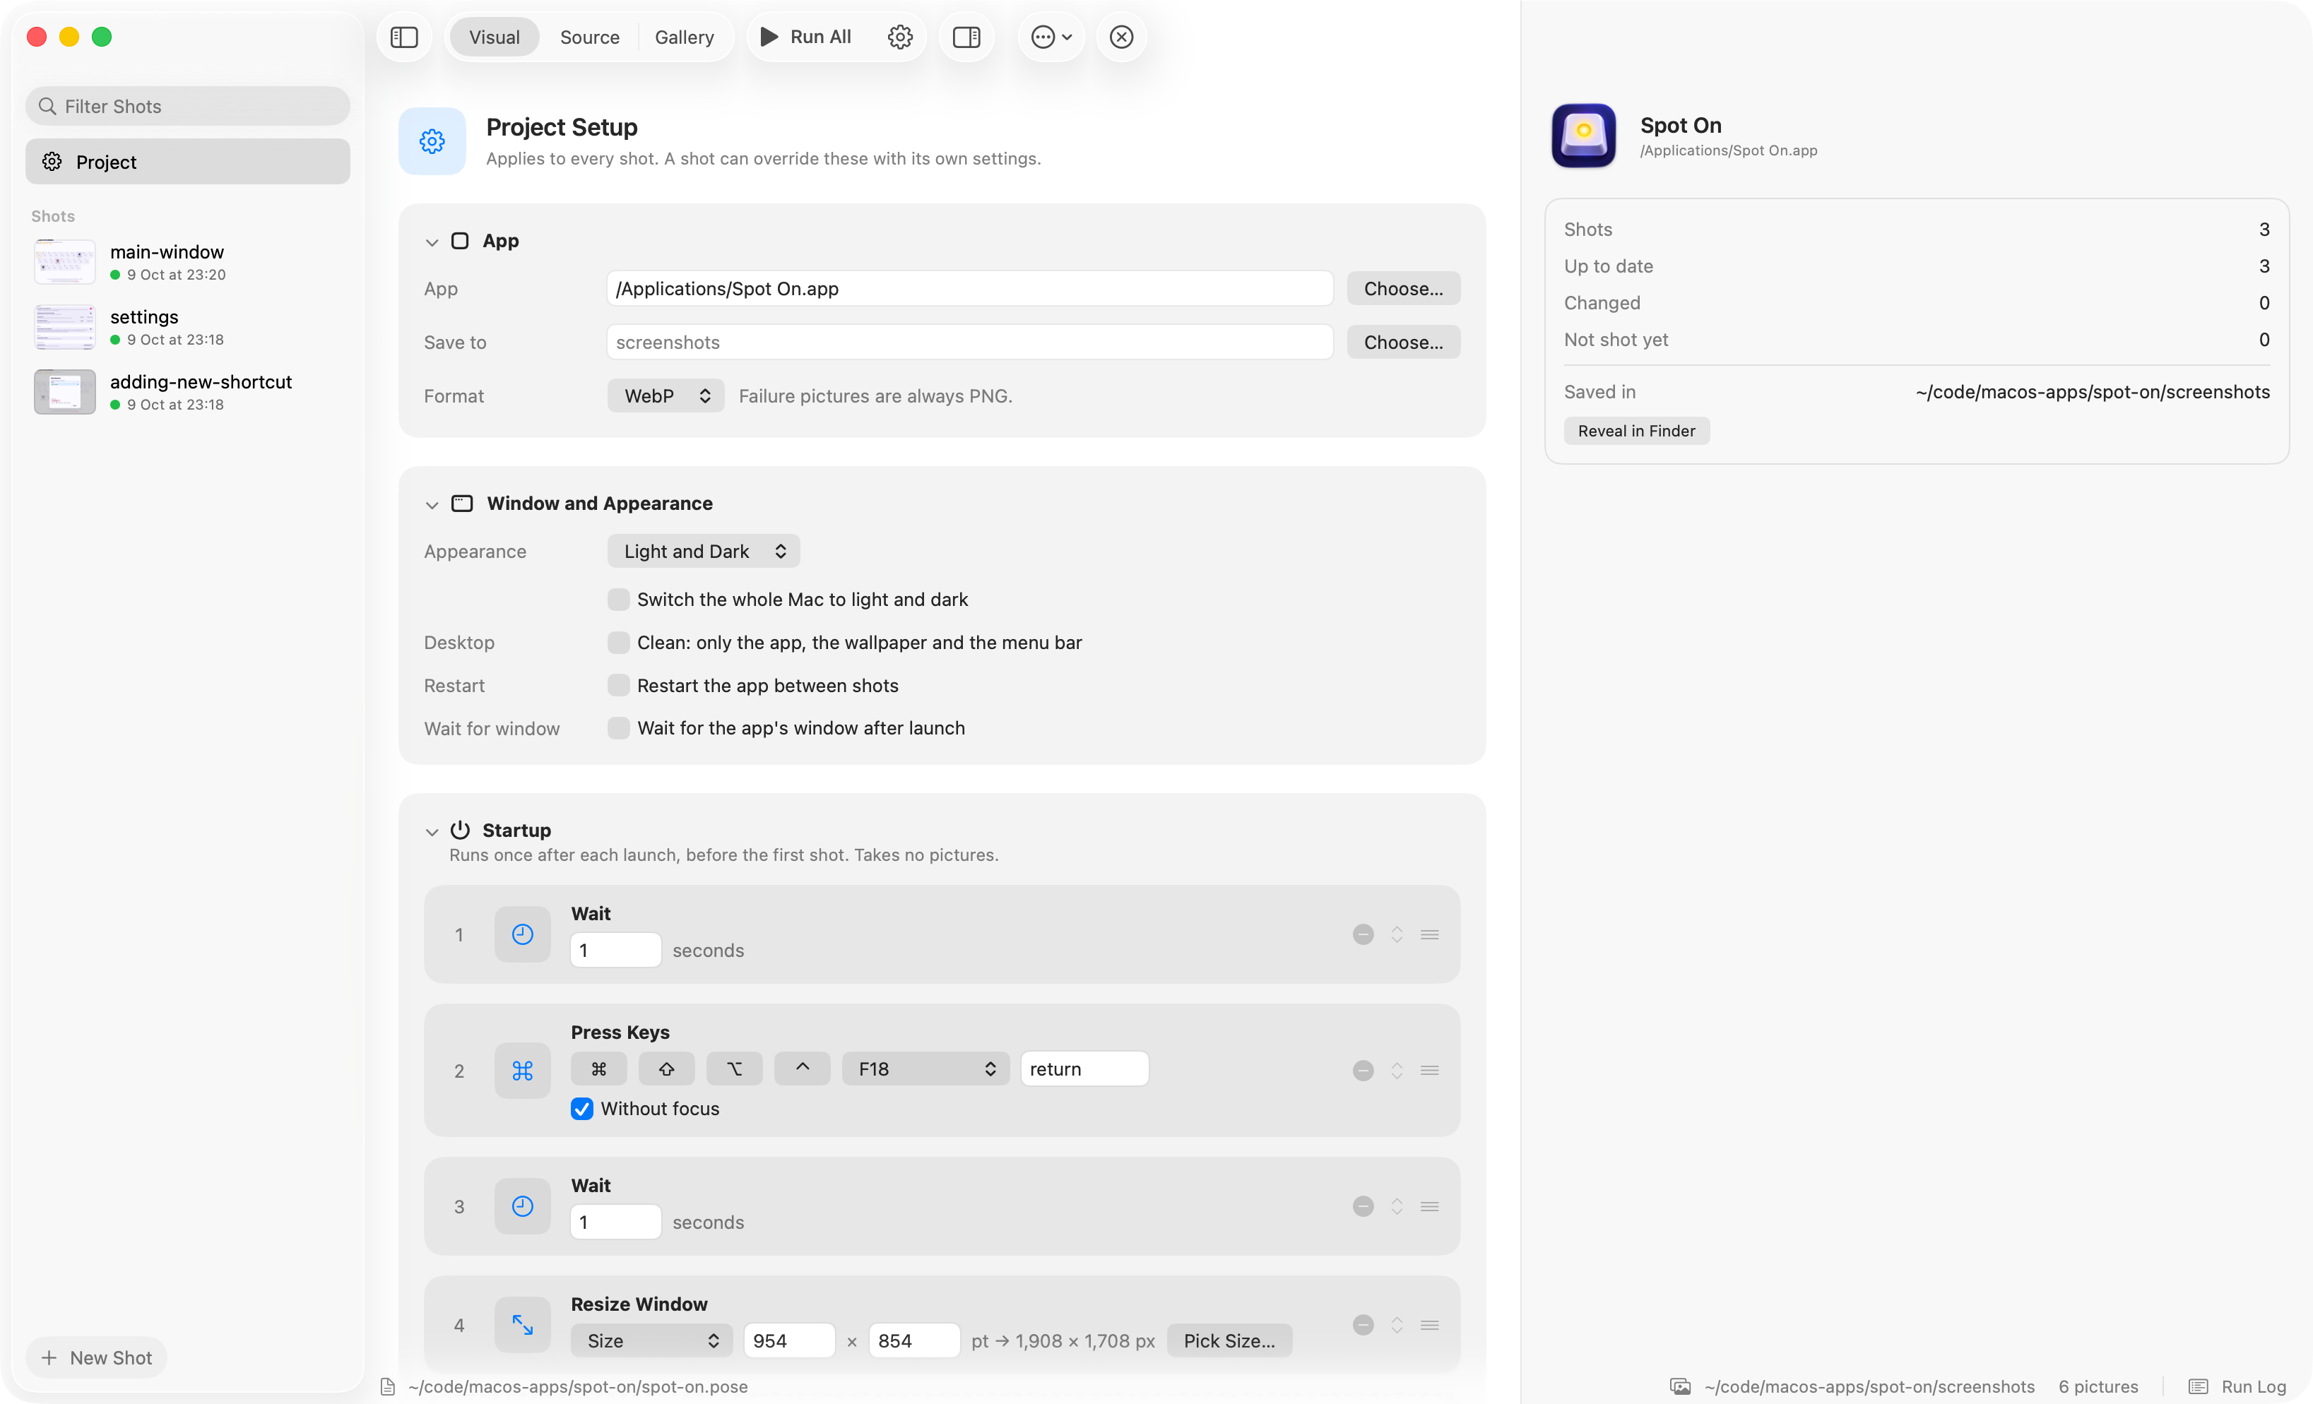The height and width of the screenshot is (1404, 2313).
Task: Click the Run All play icon
Action: [769, 37]
